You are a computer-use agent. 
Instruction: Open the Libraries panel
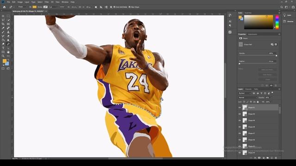click(288, 21)
